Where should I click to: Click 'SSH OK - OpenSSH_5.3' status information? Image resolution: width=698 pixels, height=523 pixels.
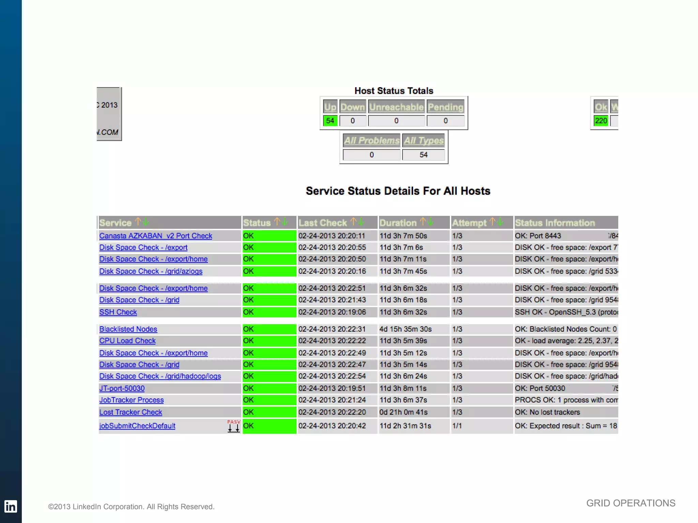point(566,312)
